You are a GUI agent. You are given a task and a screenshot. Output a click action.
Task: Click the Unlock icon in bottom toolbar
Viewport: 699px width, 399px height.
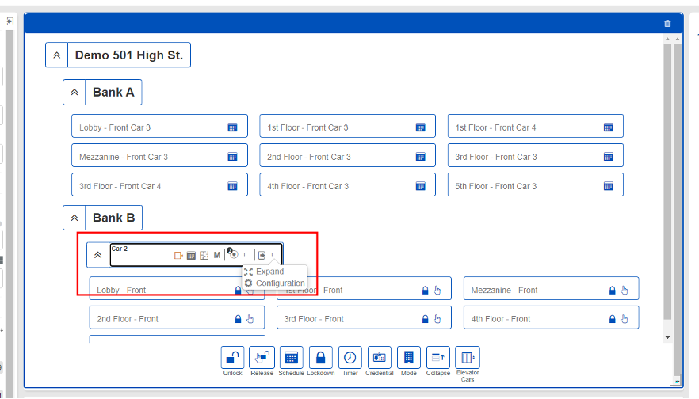(232, 358)
